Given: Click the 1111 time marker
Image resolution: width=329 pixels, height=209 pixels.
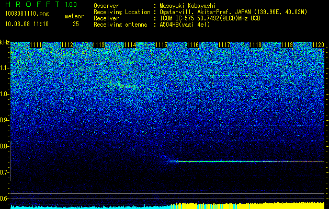Looking at the screenshot, I should click(x=36, y=45).
